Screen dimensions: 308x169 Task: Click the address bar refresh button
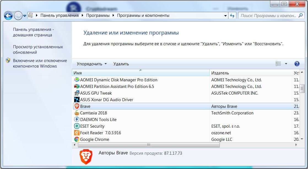coord(232,15)
